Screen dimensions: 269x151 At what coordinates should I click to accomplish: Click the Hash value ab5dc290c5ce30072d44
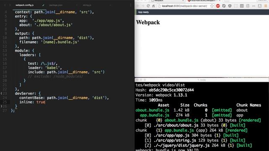(171, 90)
